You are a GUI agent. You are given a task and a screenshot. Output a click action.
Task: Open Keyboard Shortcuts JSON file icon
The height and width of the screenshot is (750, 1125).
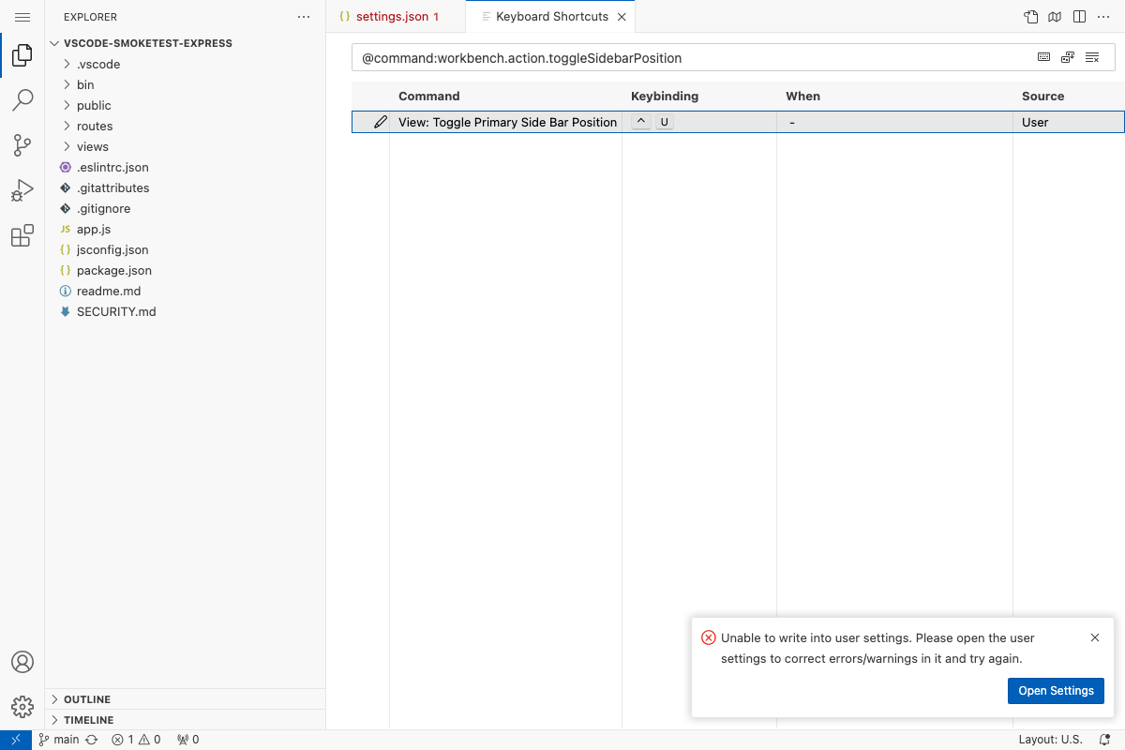point(1031,17)
